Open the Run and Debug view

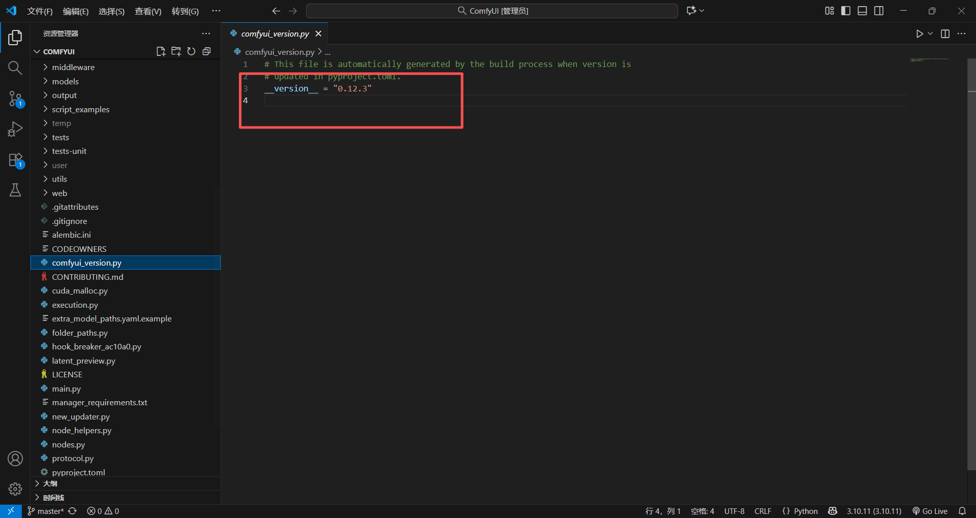point(15,129)
